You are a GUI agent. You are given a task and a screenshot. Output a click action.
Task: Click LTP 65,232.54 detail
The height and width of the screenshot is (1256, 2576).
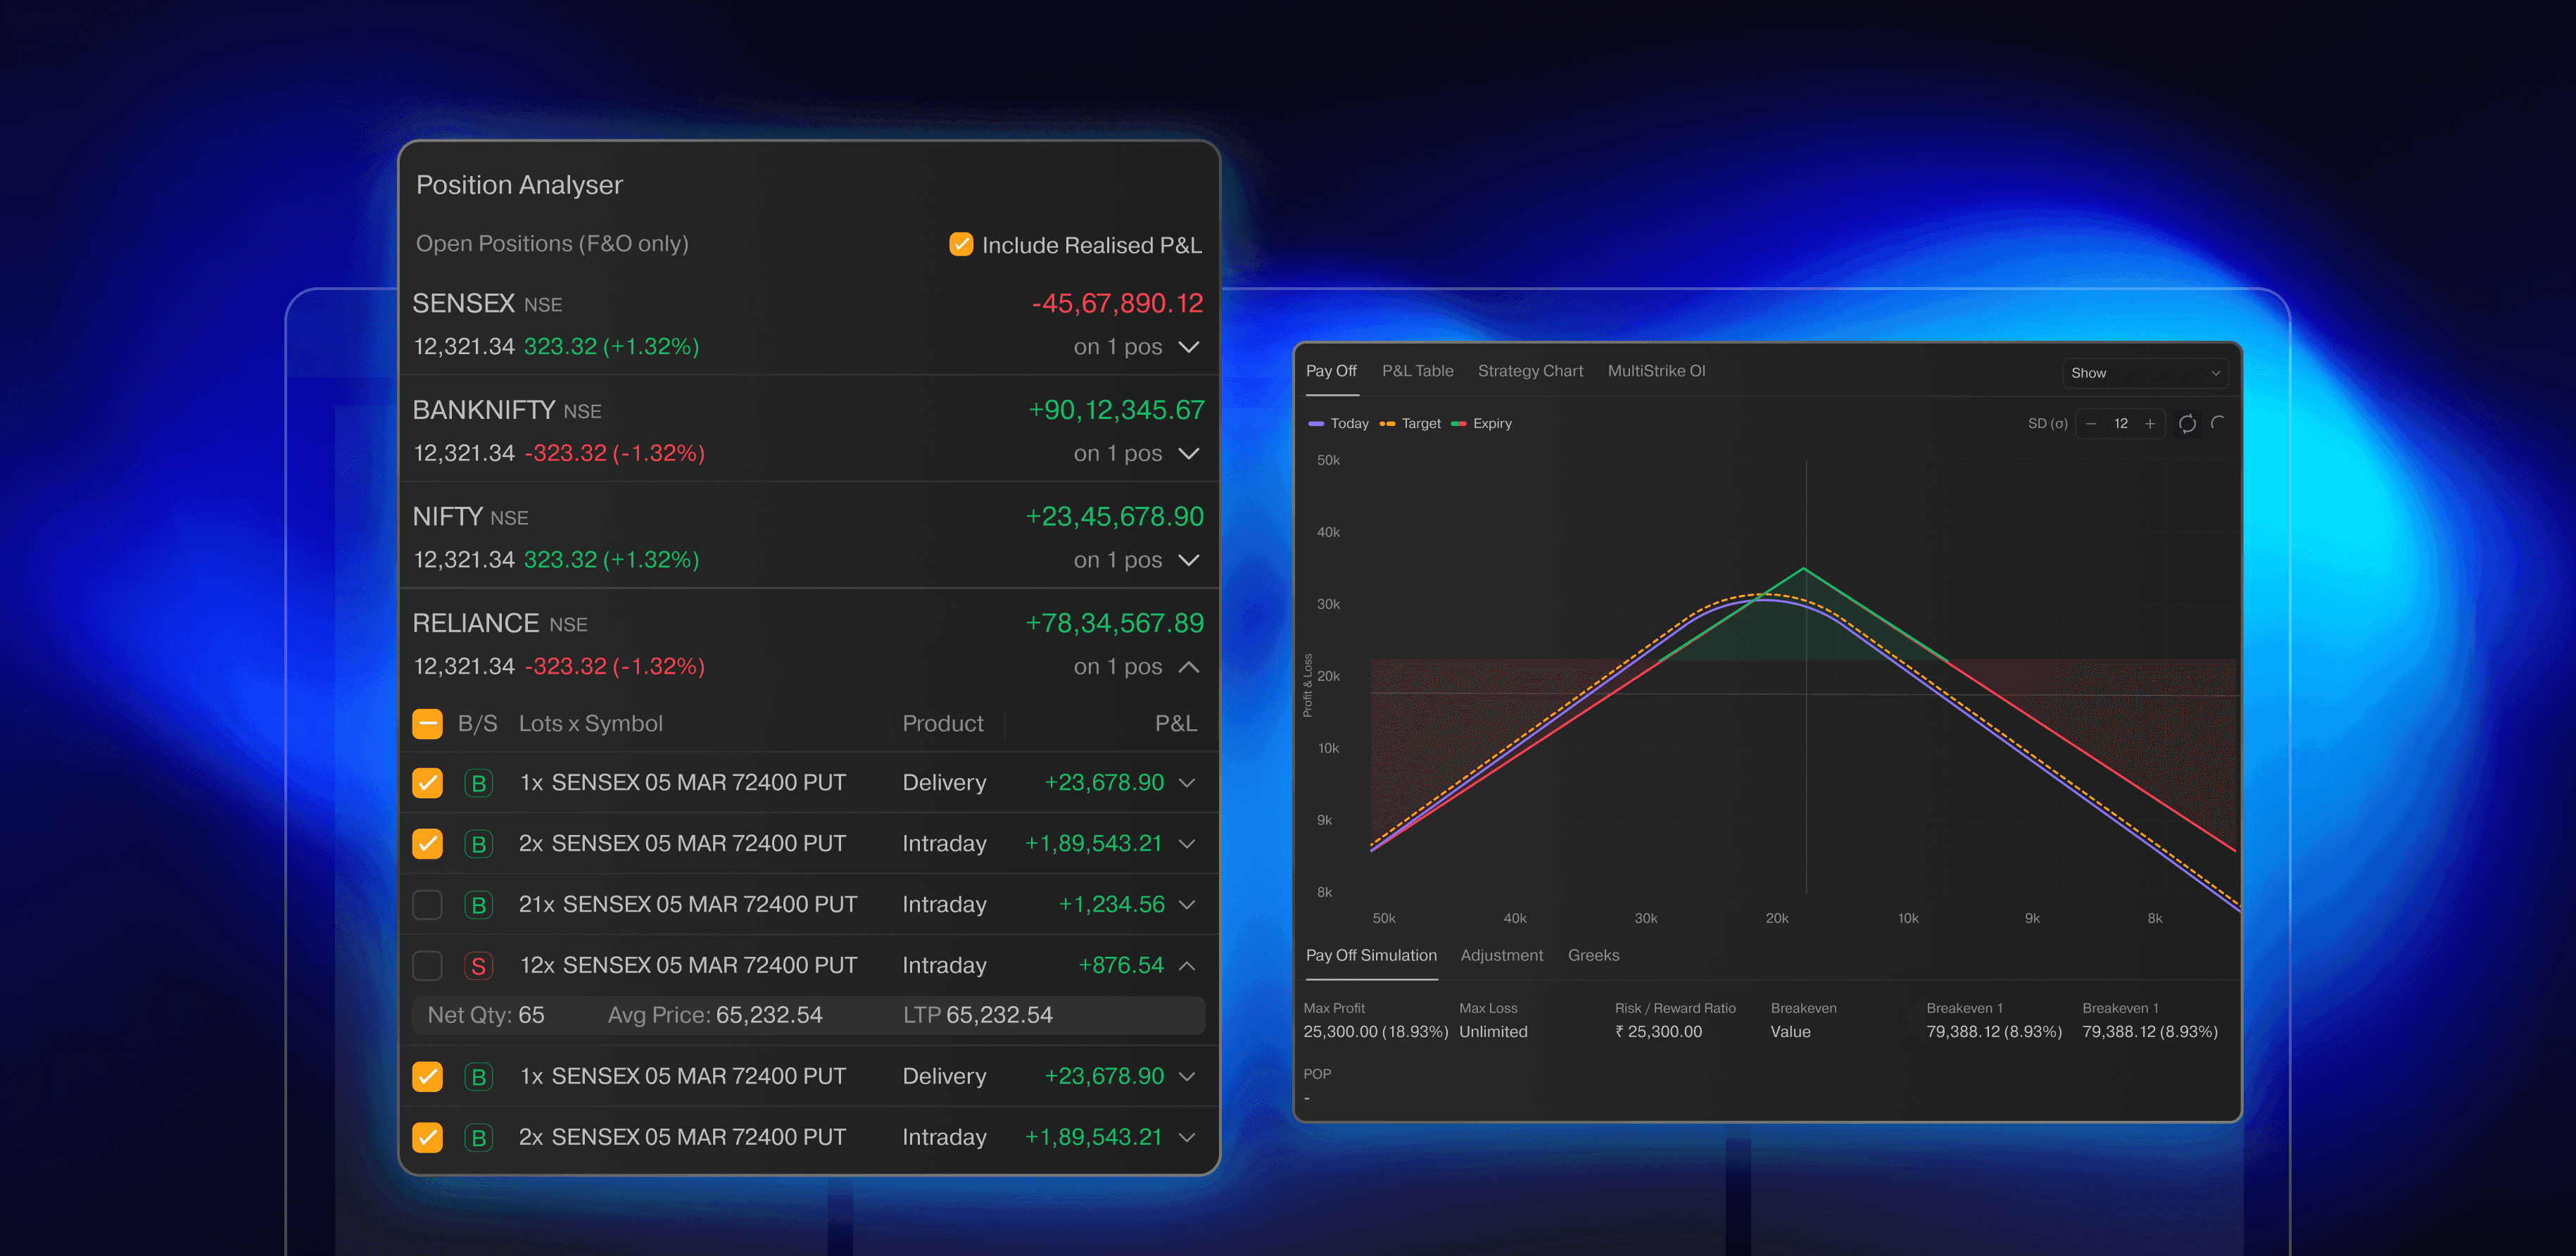coord(977,1016)
